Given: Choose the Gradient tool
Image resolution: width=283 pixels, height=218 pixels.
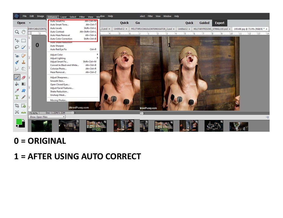Looking at the screenshot, I should pyautogui.click(x=23, y=84).
